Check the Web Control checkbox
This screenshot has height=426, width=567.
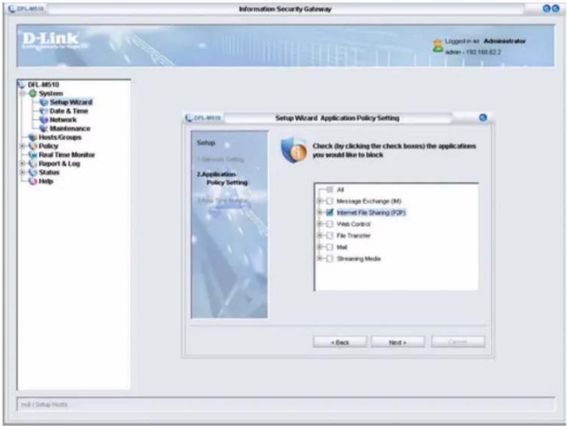(x=330, y=224)
